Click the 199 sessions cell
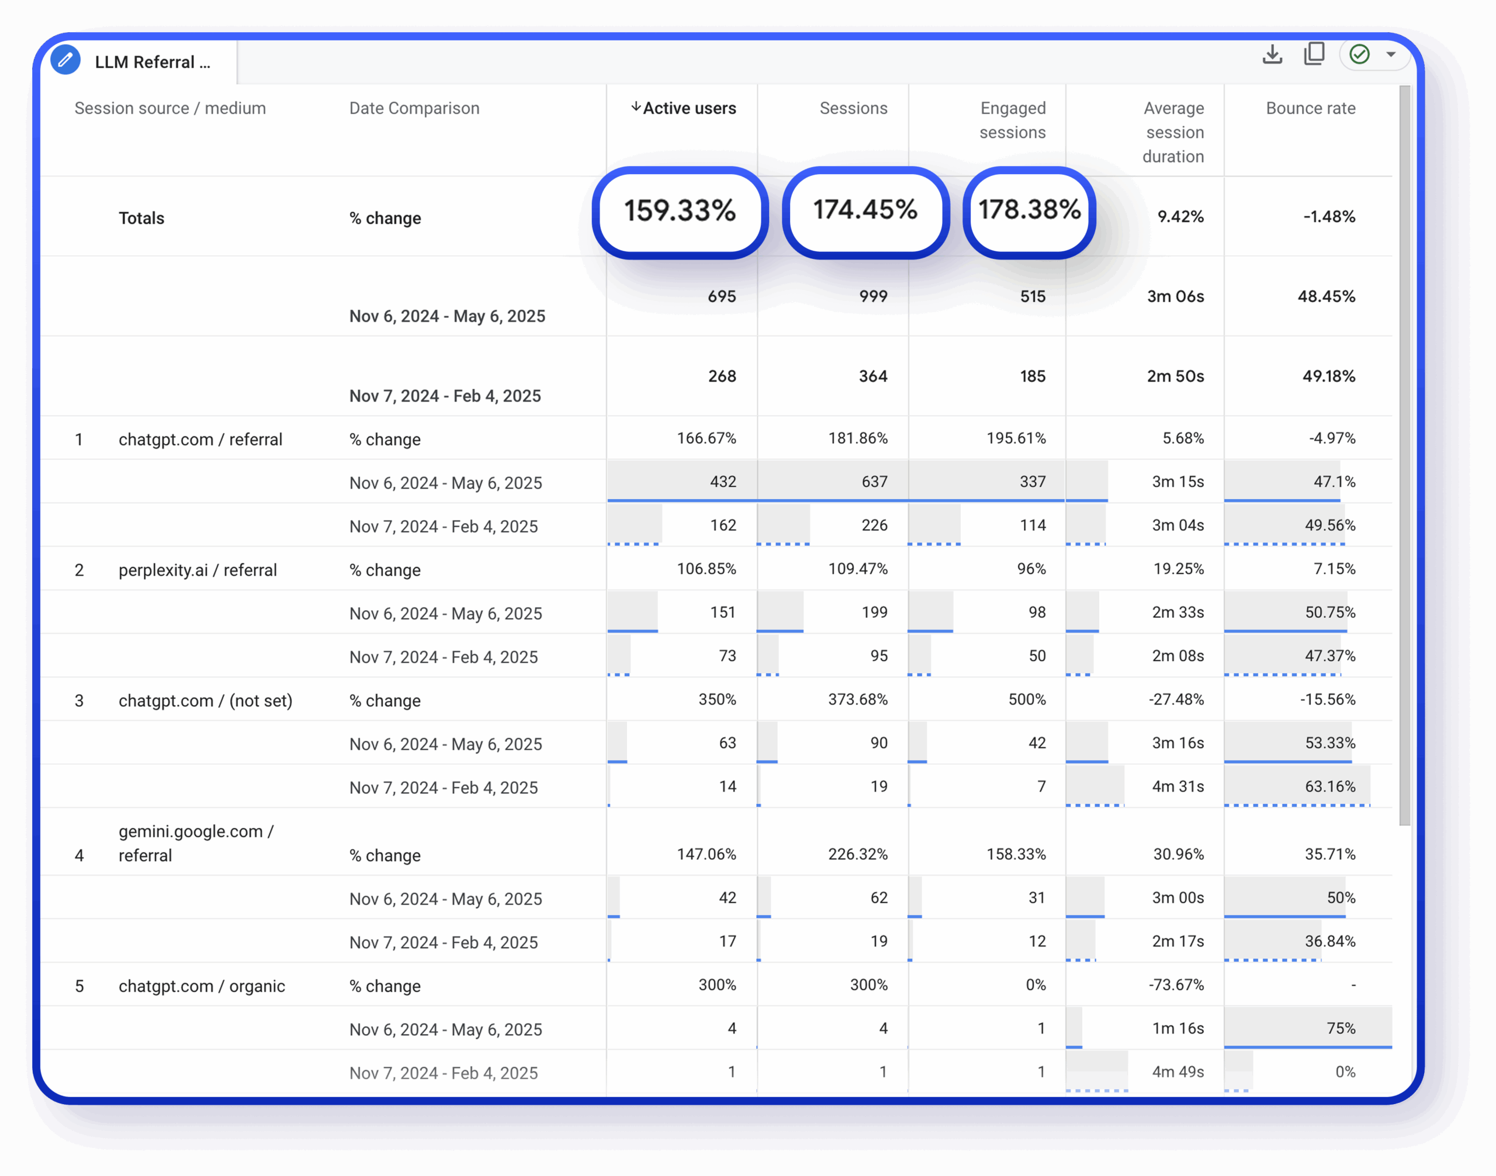 874,613
